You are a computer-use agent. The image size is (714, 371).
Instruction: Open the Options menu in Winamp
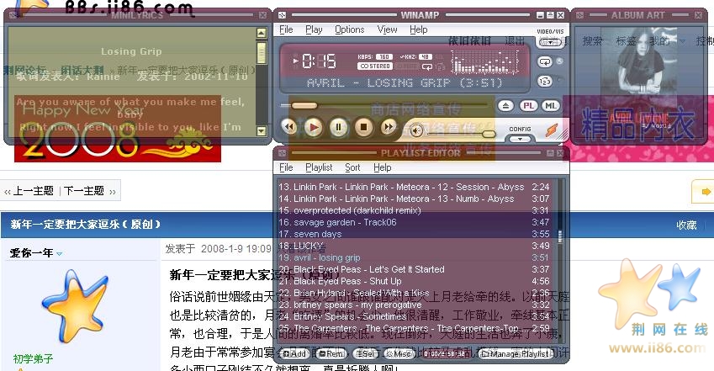coord(349,29)
